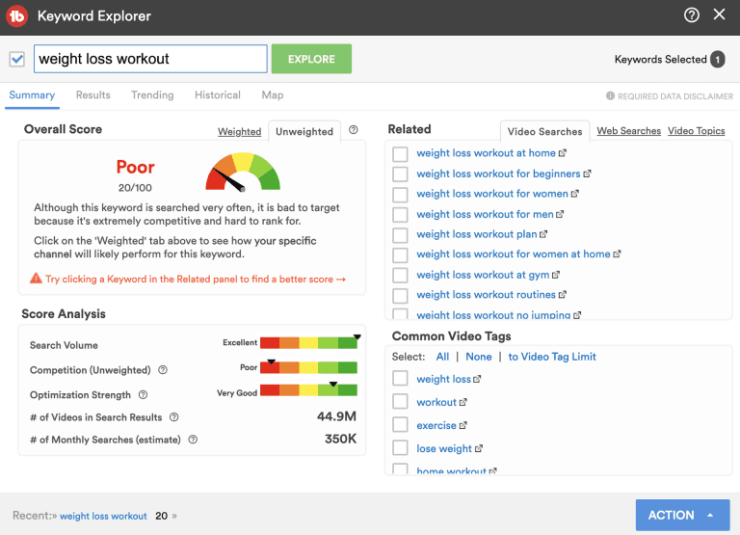
Task: Select 'to Video Tag Limit' link
Action: click(552, 357)
